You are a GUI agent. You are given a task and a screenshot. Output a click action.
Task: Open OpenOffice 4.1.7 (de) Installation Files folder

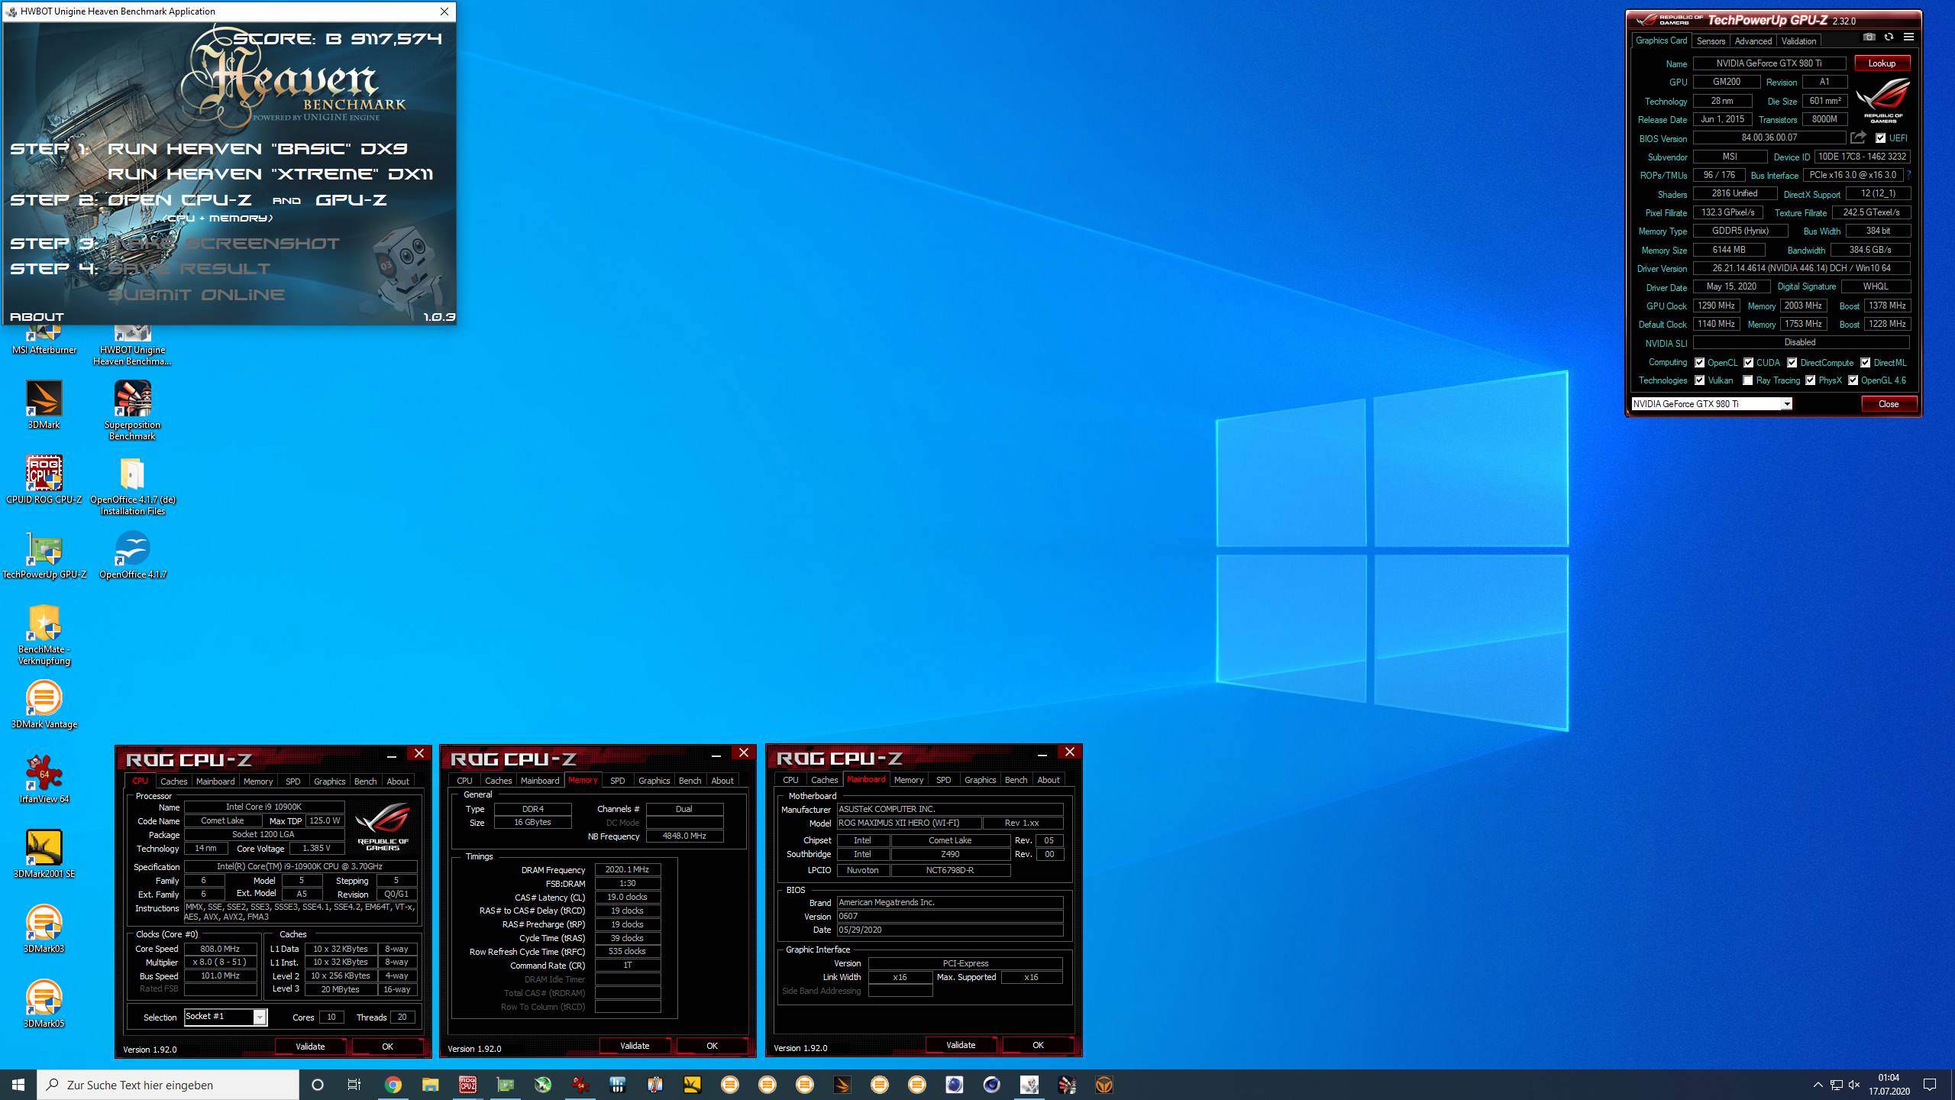click(x=133, y=486)
